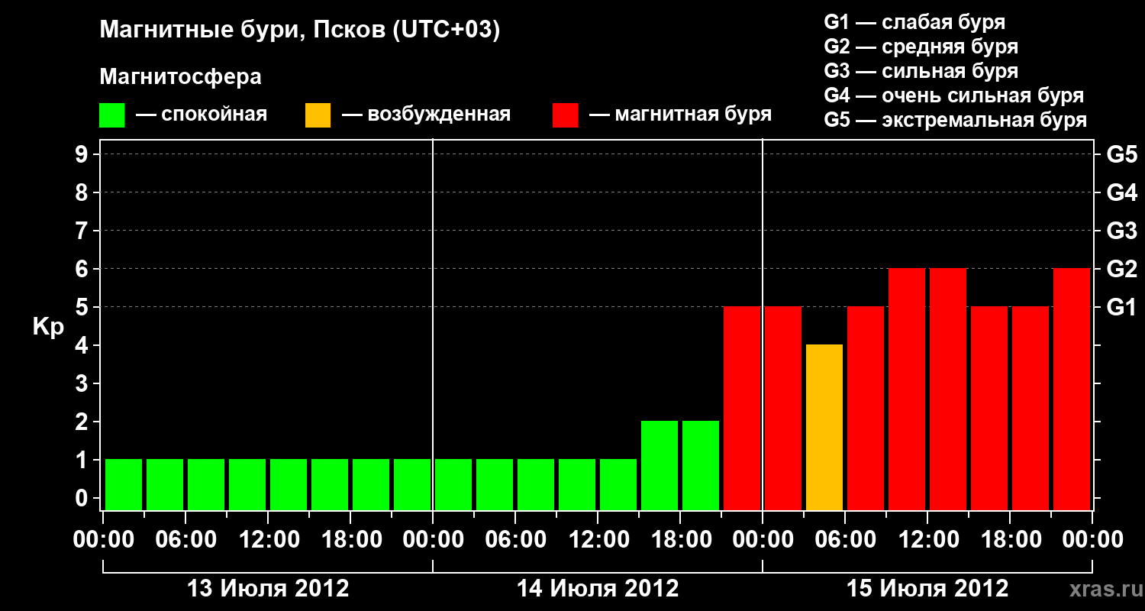Click the G5 label on right axis

click(1122, 154)
